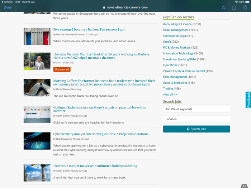The image size is (251, 188).
Task: Tap the Wi-Fi icon in status bar
Action: [x=236, y=2]
